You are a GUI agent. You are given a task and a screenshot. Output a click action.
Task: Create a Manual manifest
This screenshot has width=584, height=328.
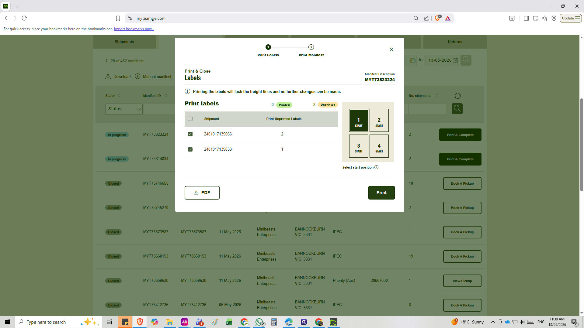click(153, 77)
